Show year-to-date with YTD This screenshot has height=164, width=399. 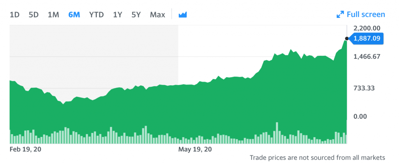[96, 15]
